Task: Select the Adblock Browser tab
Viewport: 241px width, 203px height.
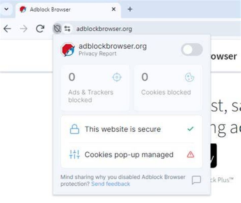Action: [68, 9]
